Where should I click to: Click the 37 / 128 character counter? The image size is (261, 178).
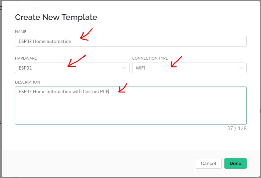pyautogui.click(x=237, y=128)
